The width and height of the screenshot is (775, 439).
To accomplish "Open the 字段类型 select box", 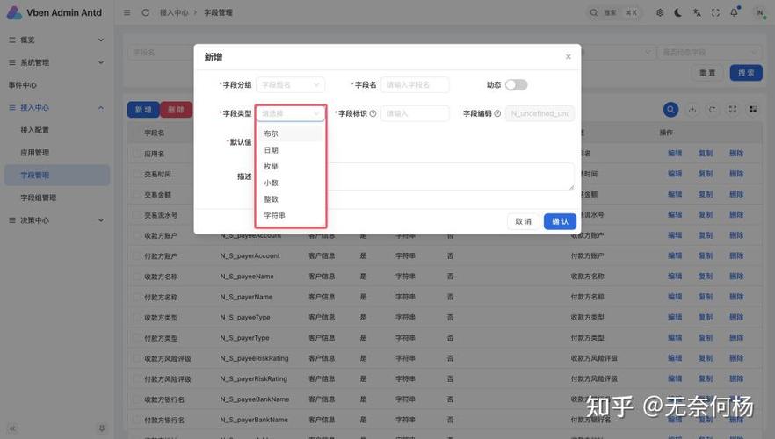I will pos(291,113).
